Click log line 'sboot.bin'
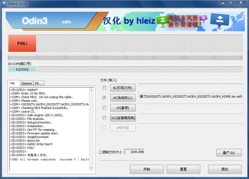 click(25, 140)
